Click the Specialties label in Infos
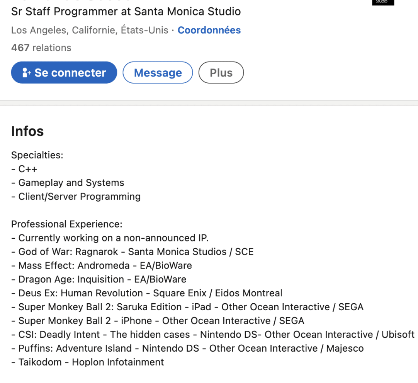This screenshot has width=418, height=383. (37, 155)
